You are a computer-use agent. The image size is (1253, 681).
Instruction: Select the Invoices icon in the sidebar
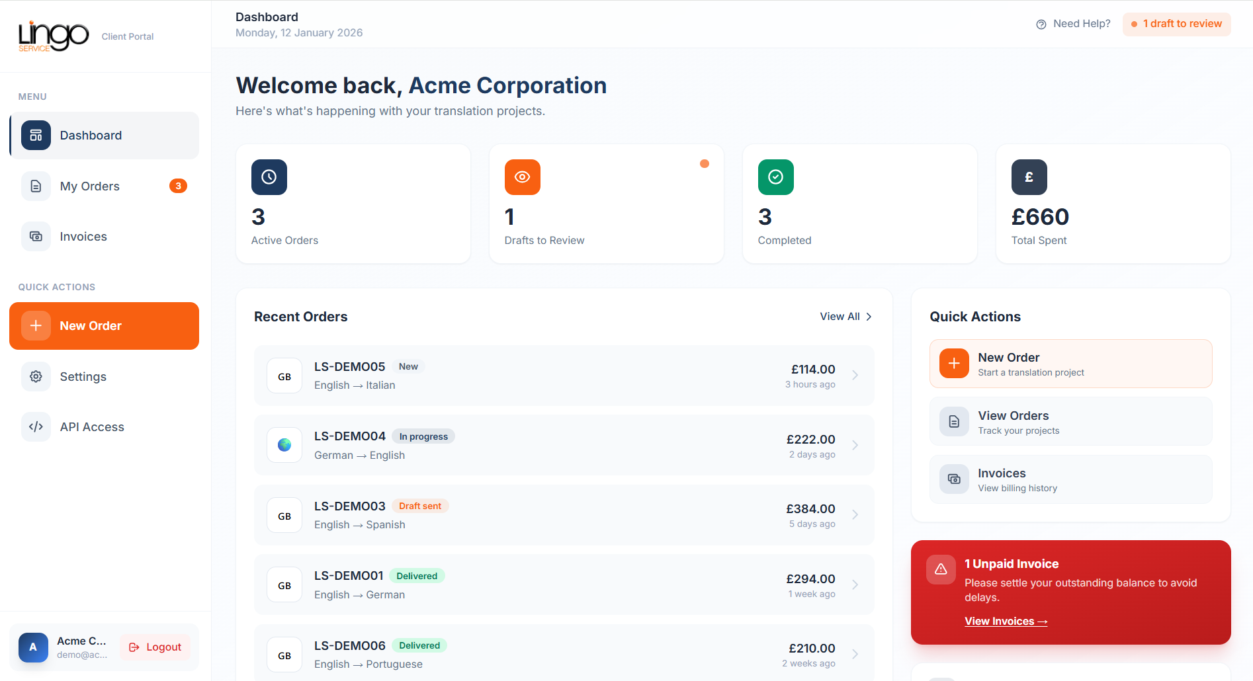tap(36, 236)
